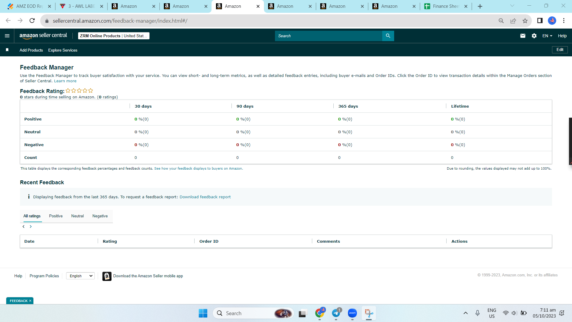Image resolution: width=572 pixels, height=322 pixels.
Task: Expand the Chrome tab search chevron
Action: 512,6
